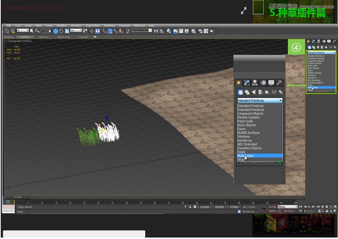Select the Systems creation category icon
This screenshot has width=338, height=239.
pos(280,92)
